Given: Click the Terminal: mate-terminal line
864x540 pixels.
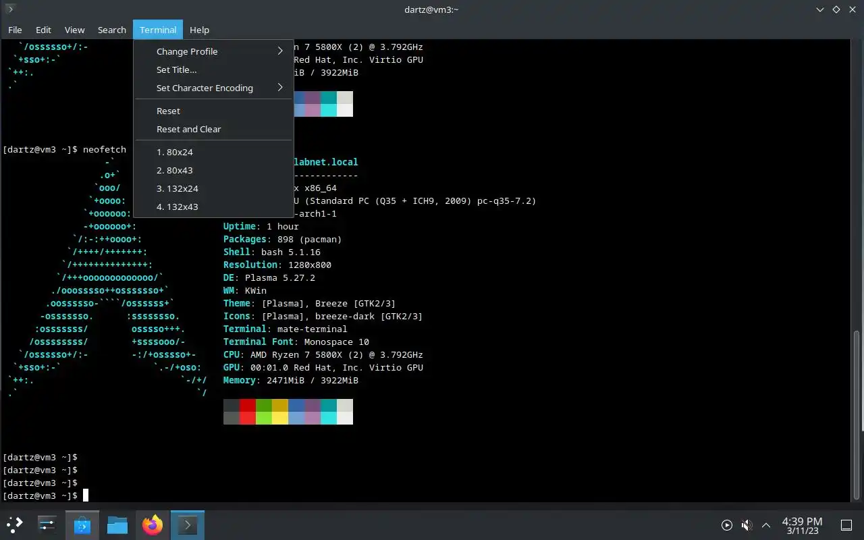Looking at the screenshot, I should coord(286,329).
